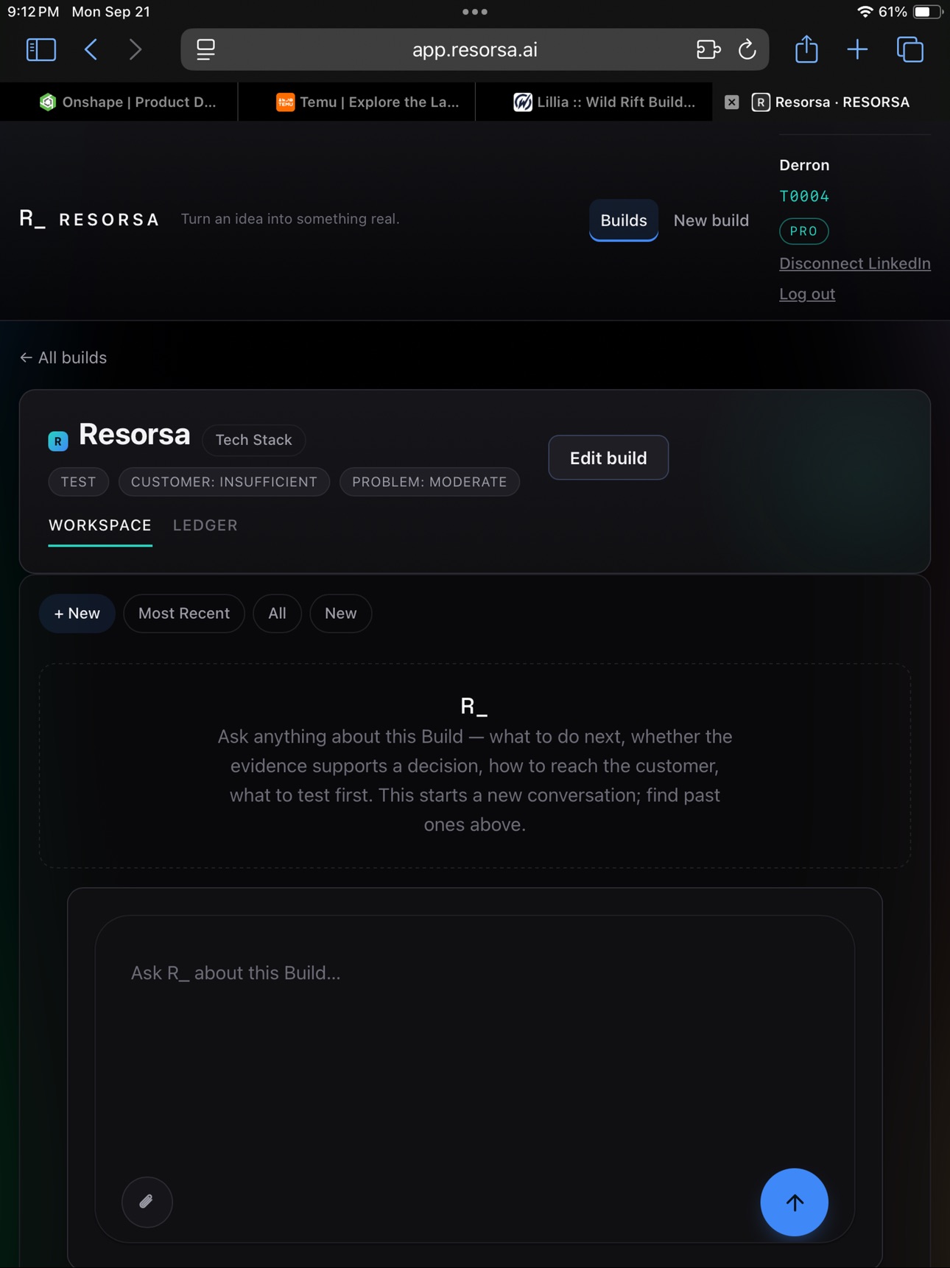Send the message with the blue arrow
The image size is (950, 1268).
click(x=794, y=1202)
